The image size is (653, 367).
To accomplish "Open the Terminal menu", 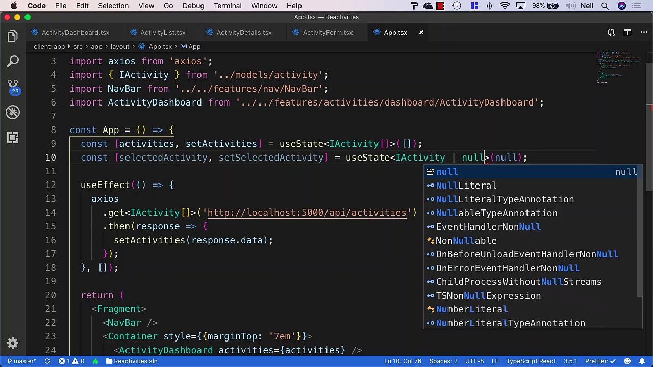I will pyautogui.click(x=228, y=6).
